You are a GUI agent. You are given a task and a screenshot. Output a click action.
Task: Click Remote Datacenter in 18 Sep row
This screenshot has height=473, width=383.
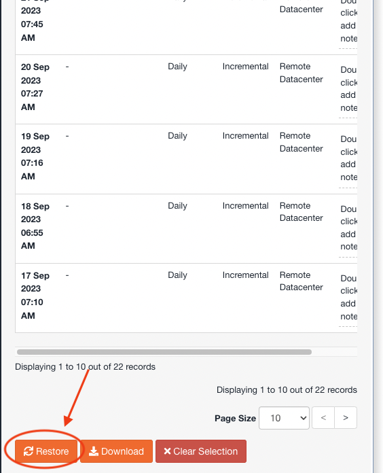301,212
